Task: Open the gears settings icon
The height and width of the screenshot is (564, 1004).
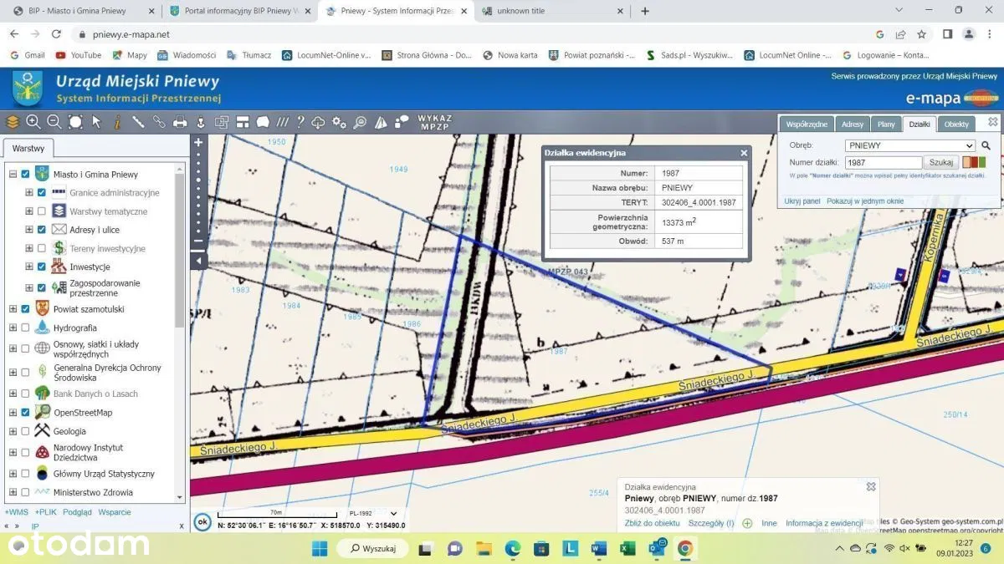Action: (x=339, y=122)
